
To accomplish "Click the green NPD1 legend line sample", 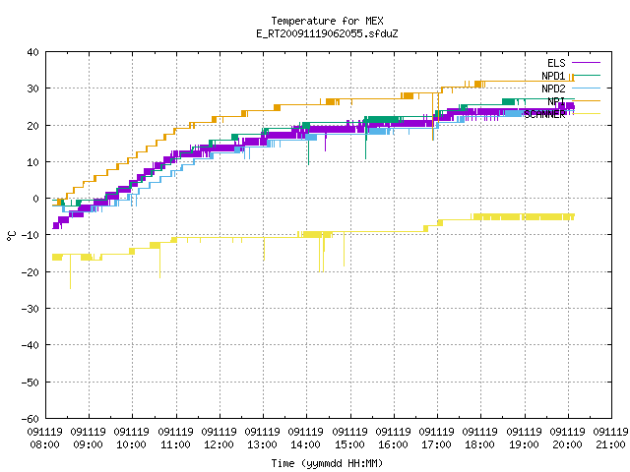I will [587, 76].
